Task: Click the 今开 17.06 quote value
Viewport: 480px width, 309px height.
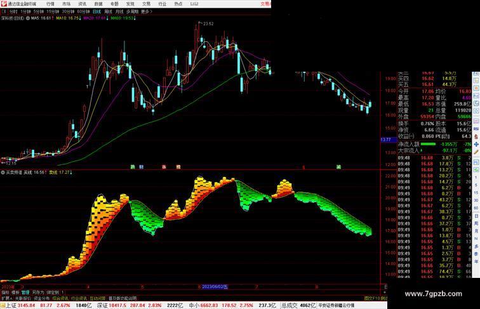Action: 427,91
